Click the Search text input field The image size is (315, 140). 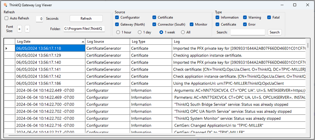(248, 32)
